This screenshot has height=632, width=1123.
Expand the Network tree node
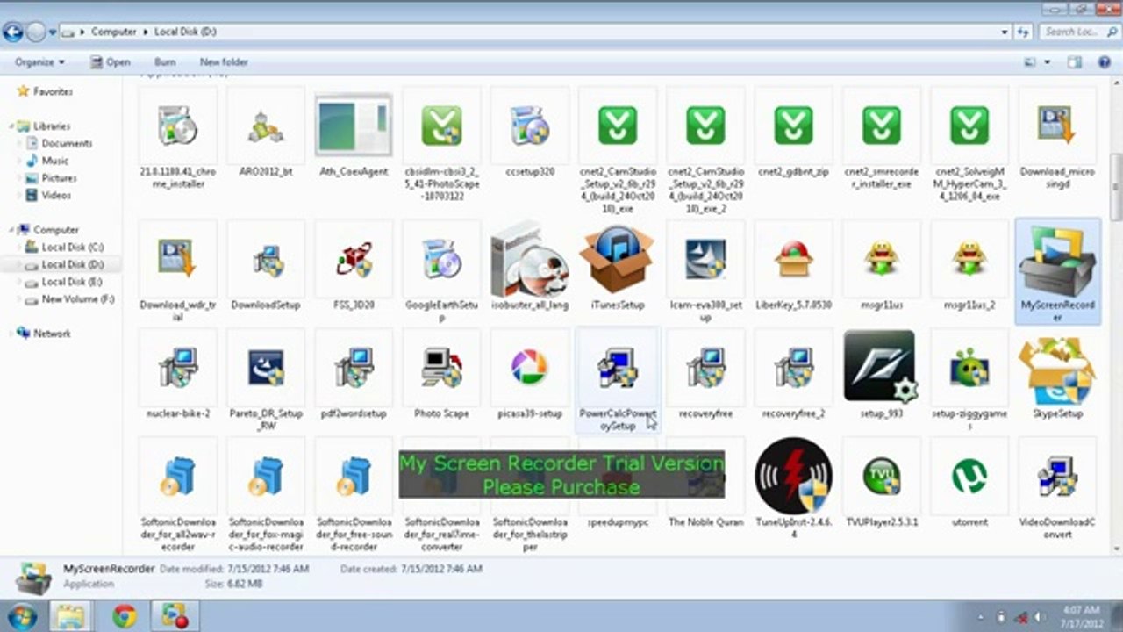click(x=11, y=334)
